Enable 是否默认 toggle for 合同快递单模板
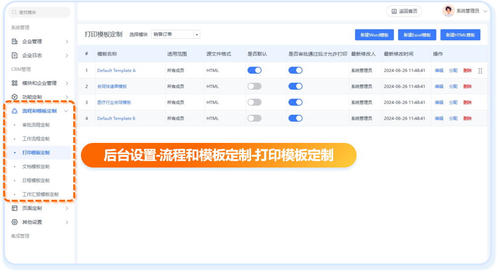Image resolution: width=498 pixels, height=272 pixels. point(254,86)
